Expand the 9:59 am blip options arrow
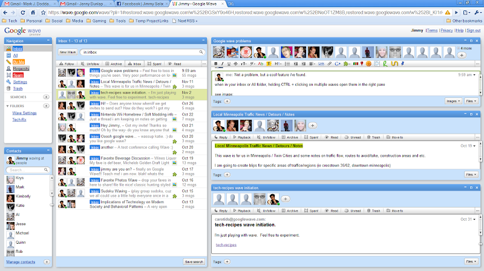Screen dimensions: 484x271 [x=475, y=75]
